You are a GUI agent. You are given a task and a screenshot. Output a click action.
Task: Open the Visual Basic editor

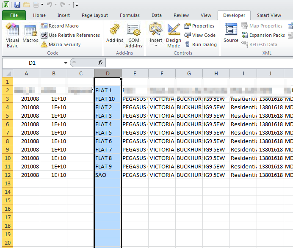pos(12,35)
